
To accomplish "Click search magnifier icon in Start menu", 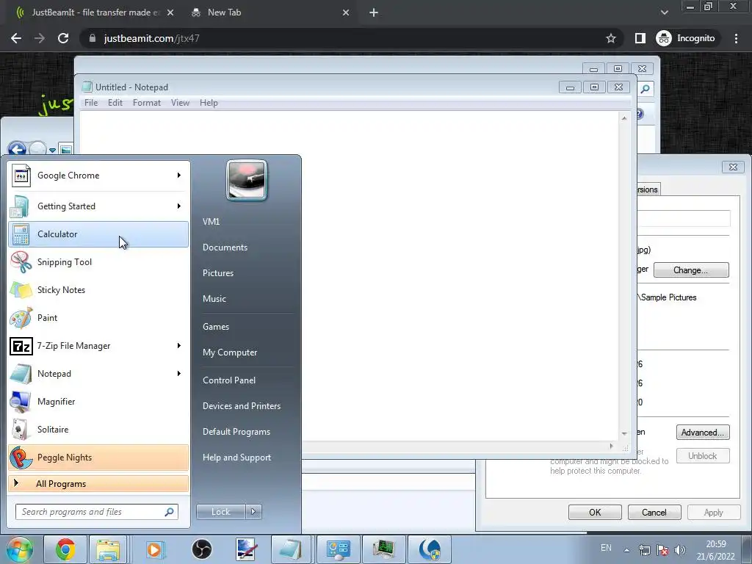I will tap(169, 512).
